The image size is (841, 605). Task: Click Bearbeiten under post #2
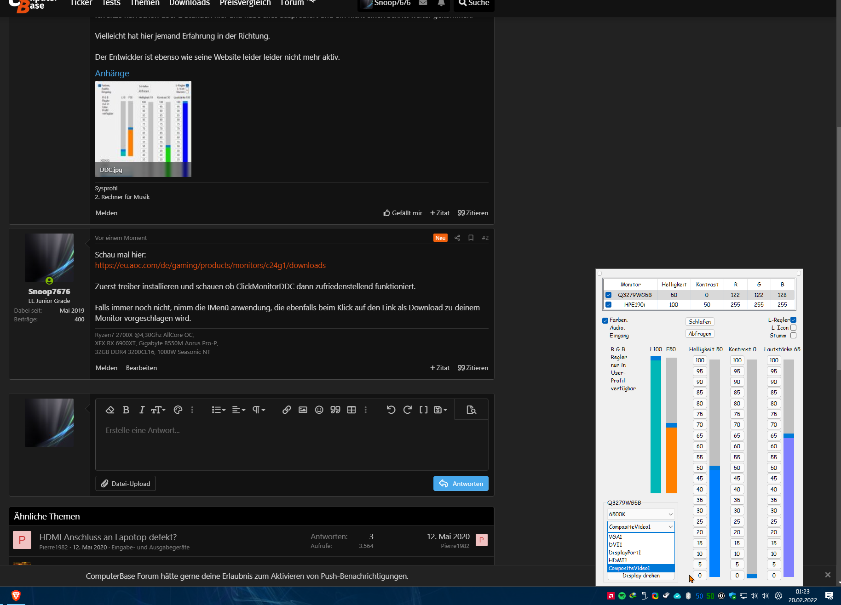click(x=141, y=368)
